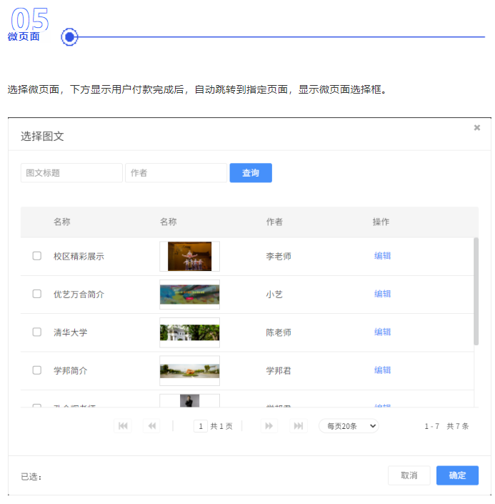Image resolution: width=495 pixels, height=504 pixels.
Task: Click the 取消 cancel button
Action: pyautogui.click(x=409, y=475)
